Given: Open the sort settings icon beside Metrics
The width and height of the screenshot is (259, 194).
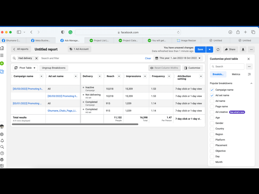Looking at the screenshot, I should (x=249, y=74).
